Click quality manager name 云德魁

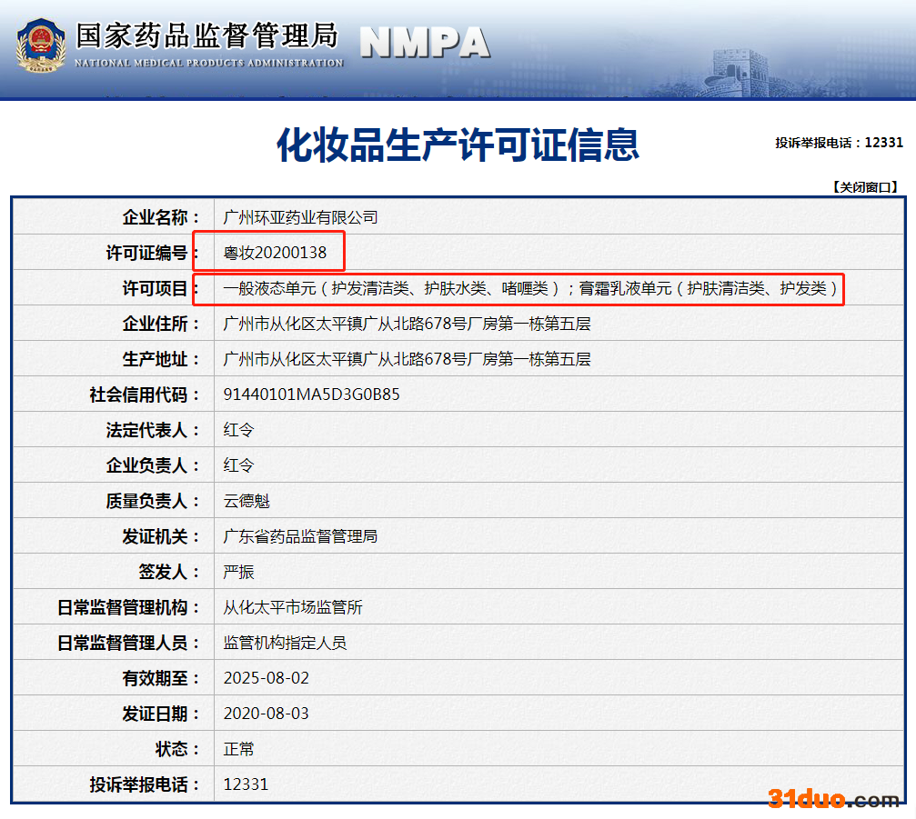pyautogui.click(x=247, y=501)
